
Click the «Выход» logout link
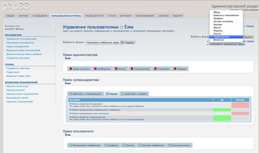pyautogui.click(x=19, y=29)
